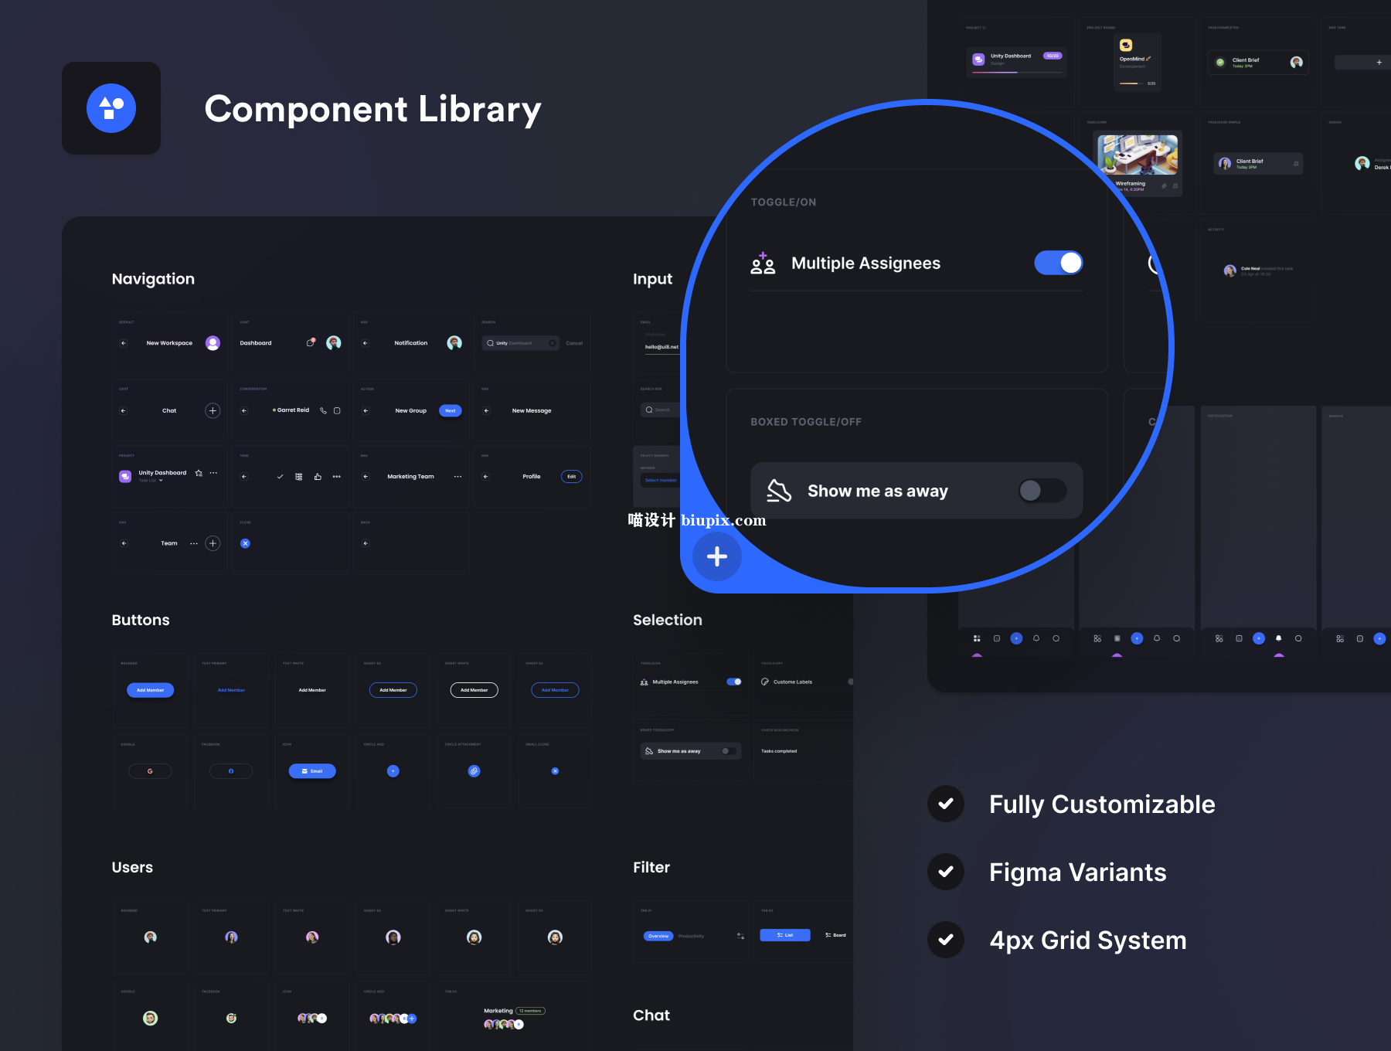Viewport: 1391px width, 1051px height.
Task: Click the Edit button beside Profile
Action: 571,477
